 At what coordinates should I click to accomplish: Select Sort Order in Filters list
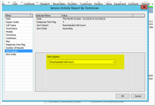tap(19, 54)
